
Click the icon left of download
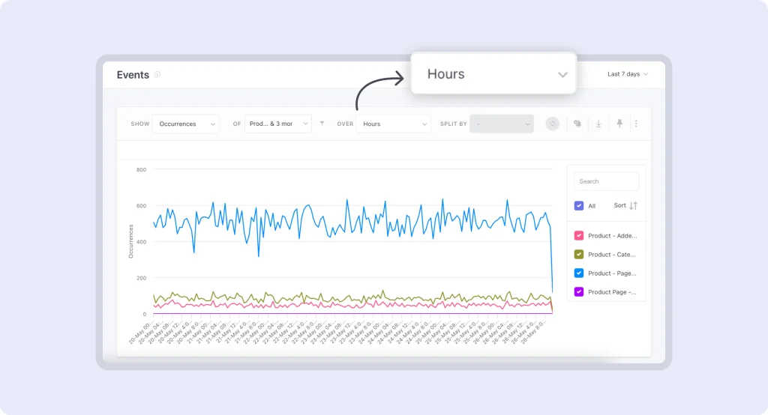(x=577, y=124)
